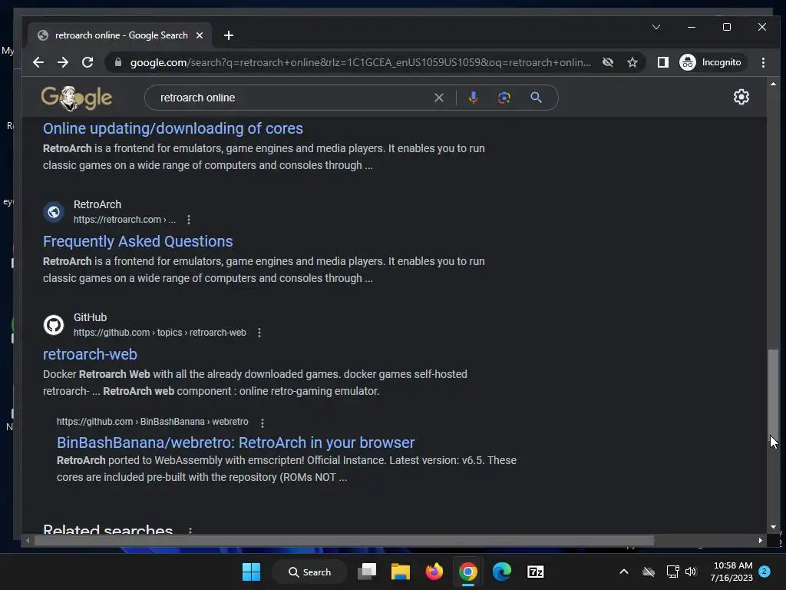Reload the Google search page

pyautogui.click(x=88, y=62)
